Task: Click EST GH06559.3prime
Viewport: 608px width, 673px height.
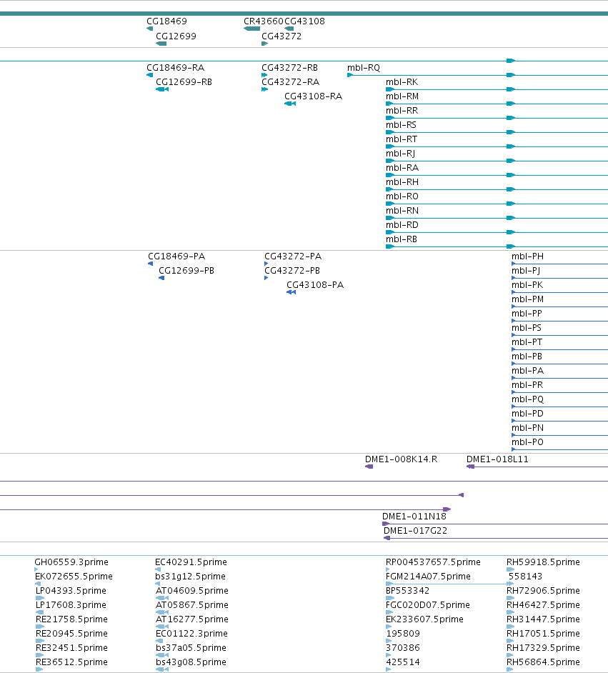Action: [71, 562]
